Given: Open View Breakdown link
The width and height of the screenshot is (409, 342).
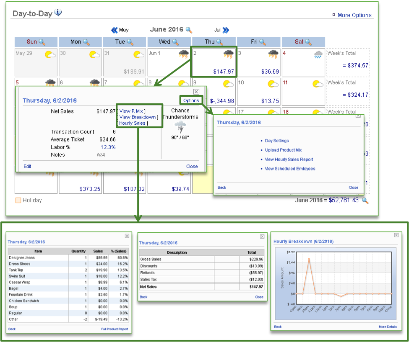Looking at the screenshot, I should [138, 117].
